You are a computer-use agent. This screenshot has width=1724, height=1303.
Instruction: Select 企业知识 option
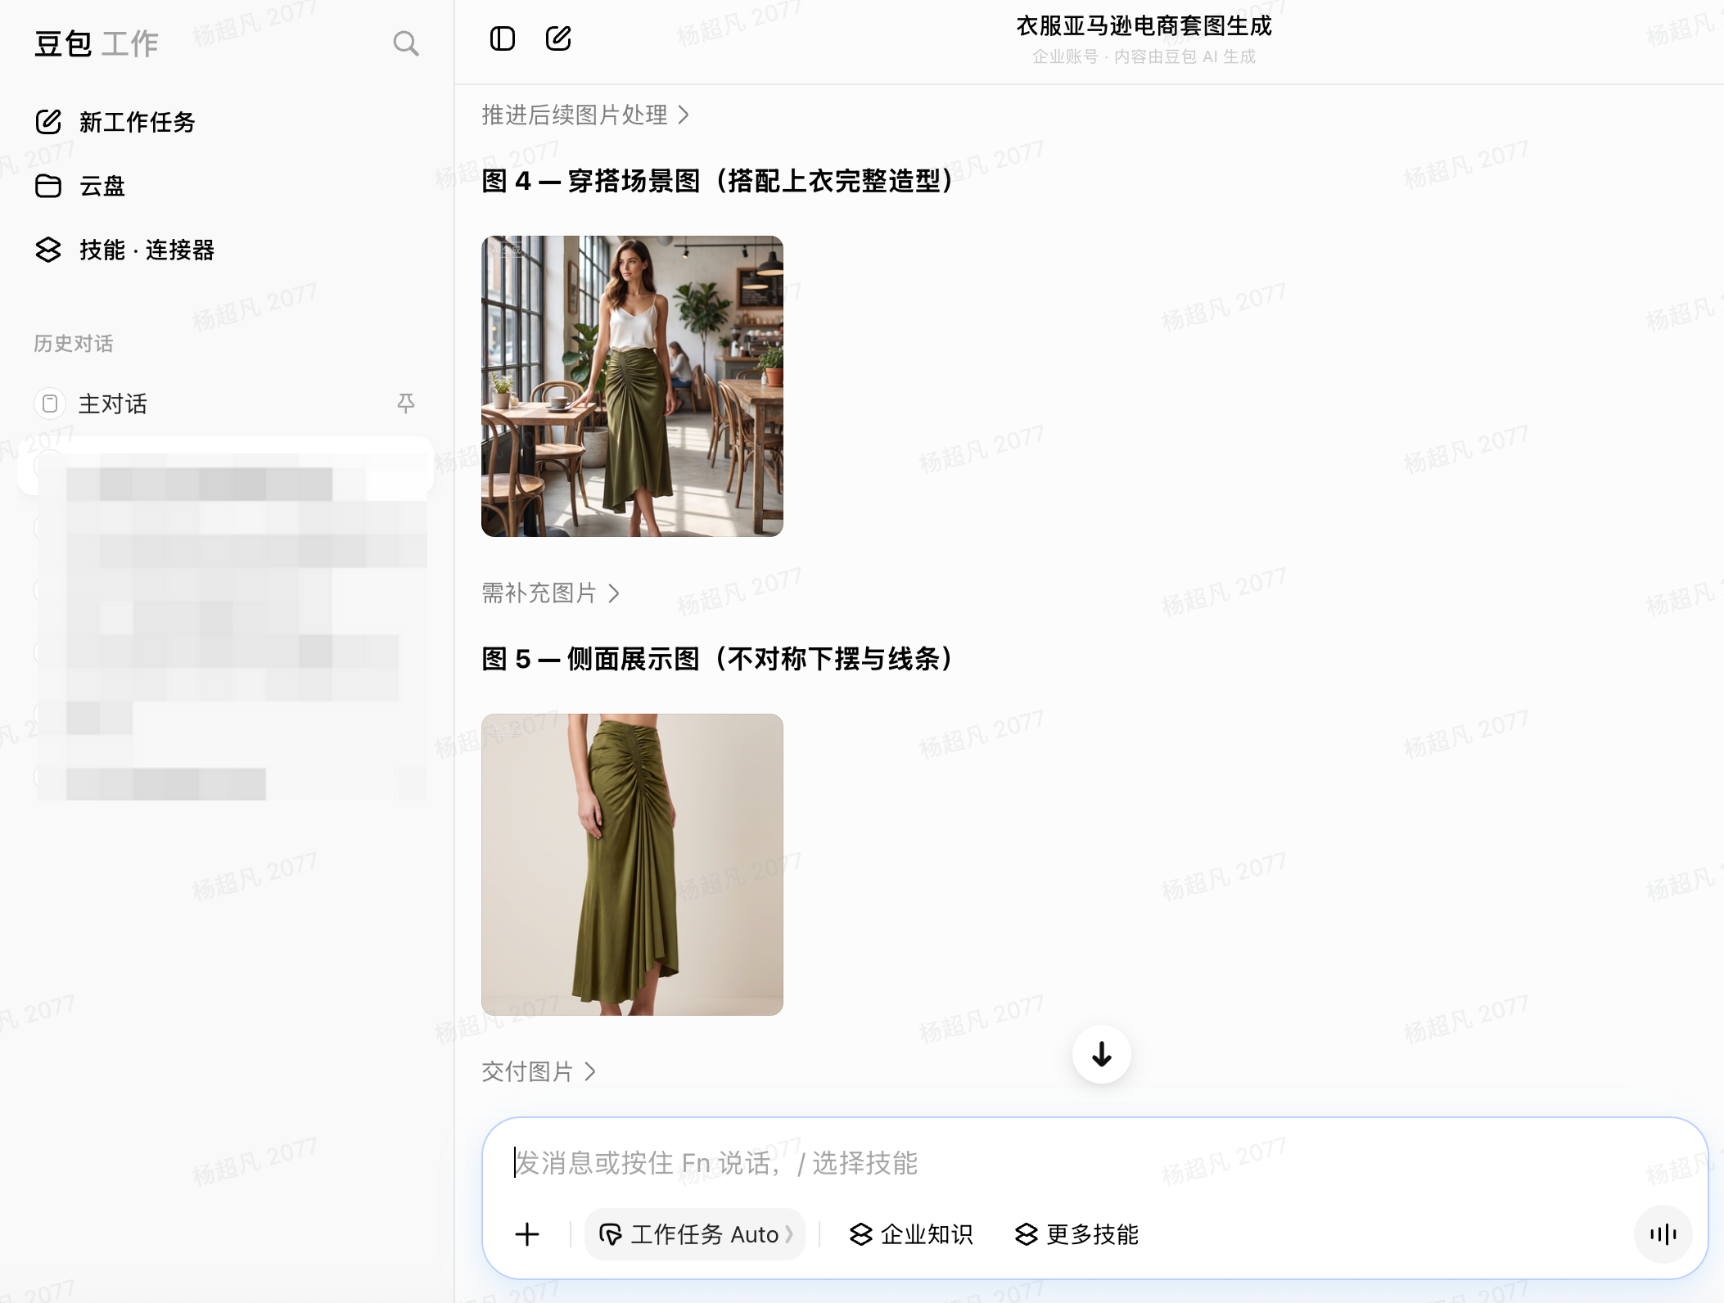(911, 1234)
